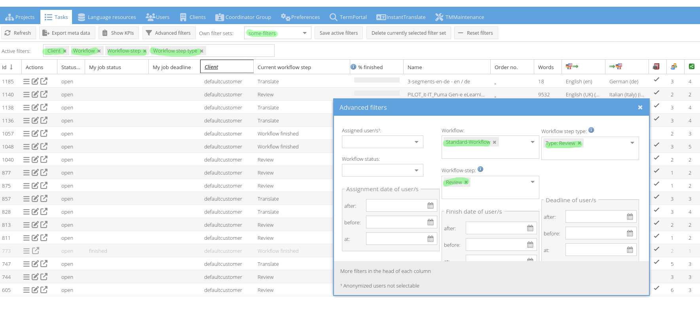Open task menu icon for task 1185

pyautogui.click(x=26, y=81)
